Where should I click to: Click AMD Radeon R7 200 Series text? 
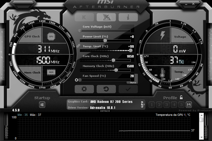coord(111,102)
